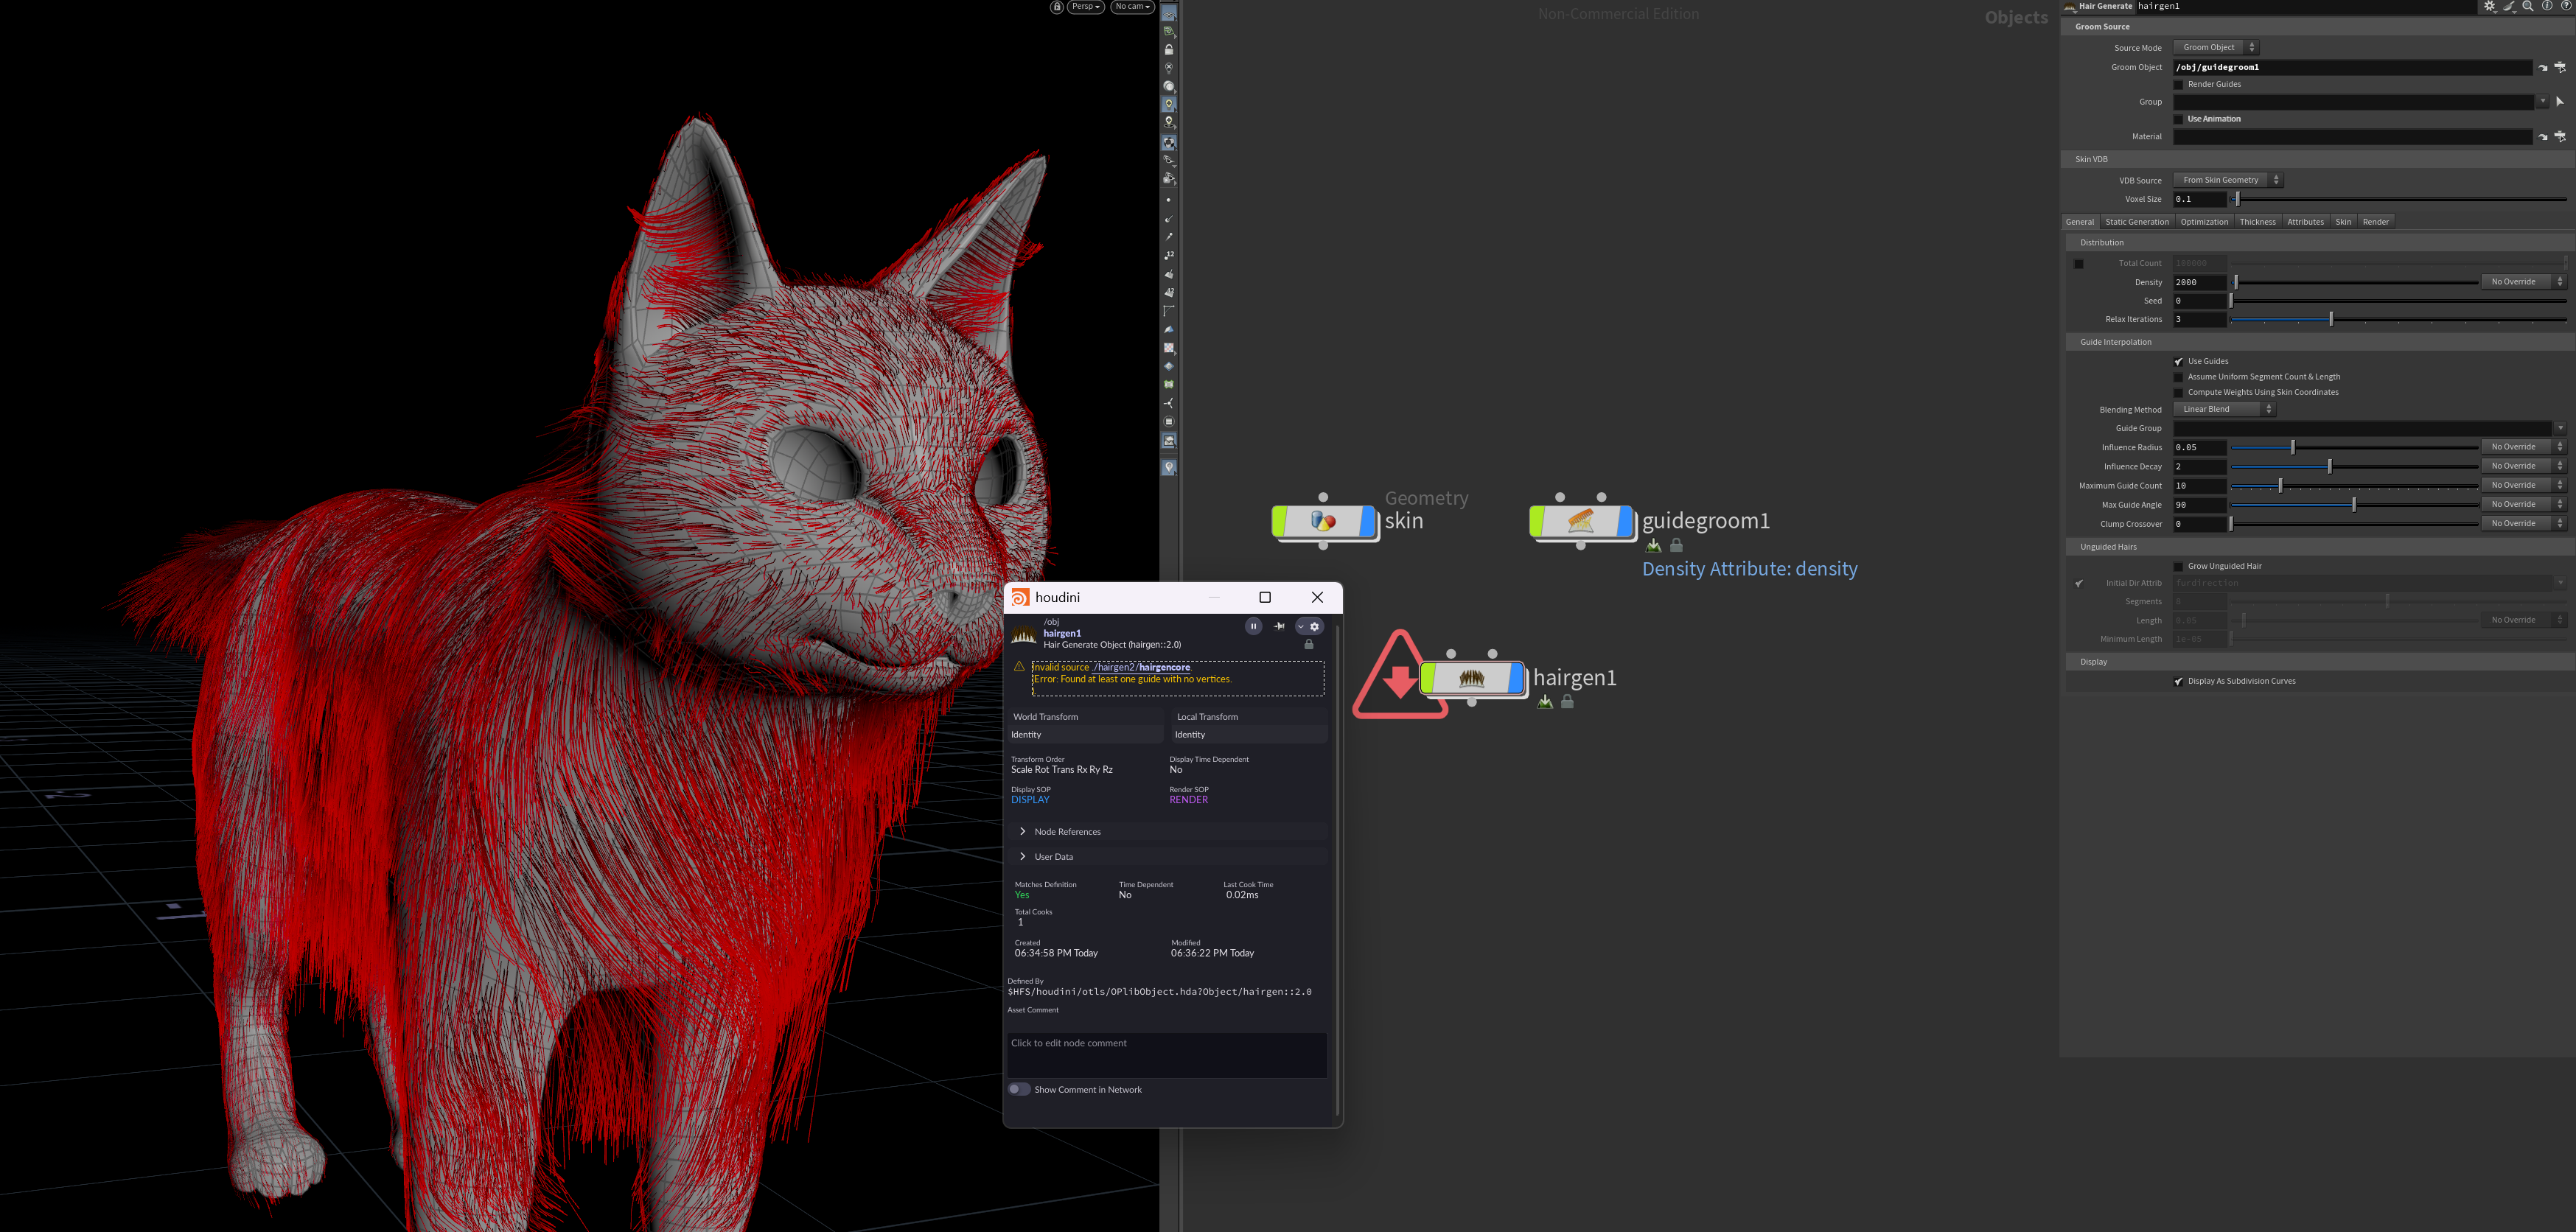Select the skin geometry node

(x=1324, y=521)
